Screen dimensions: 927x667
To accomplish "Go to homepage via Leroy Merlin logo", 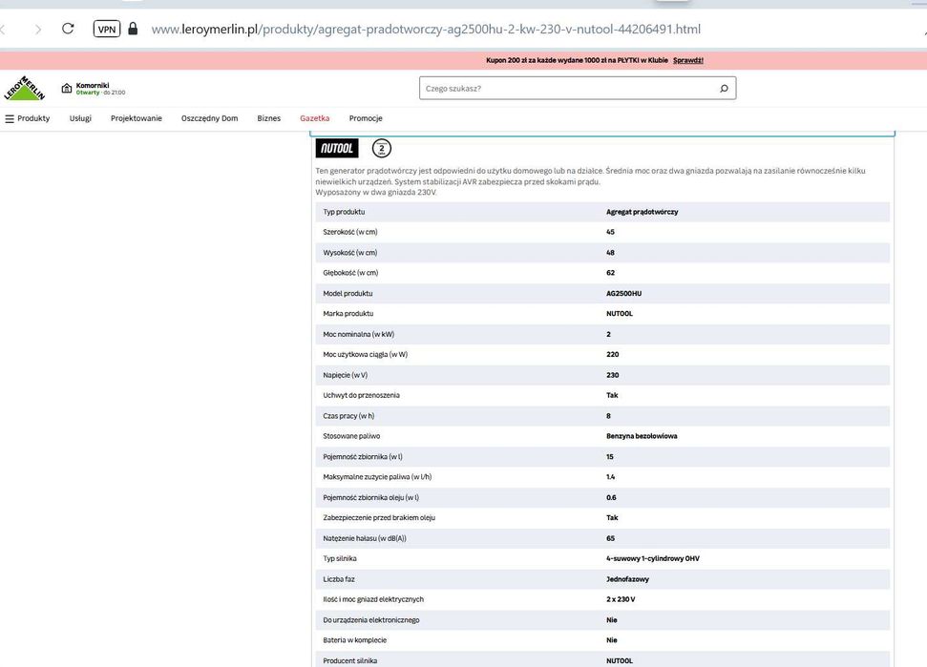I will [x=24, y=88].
